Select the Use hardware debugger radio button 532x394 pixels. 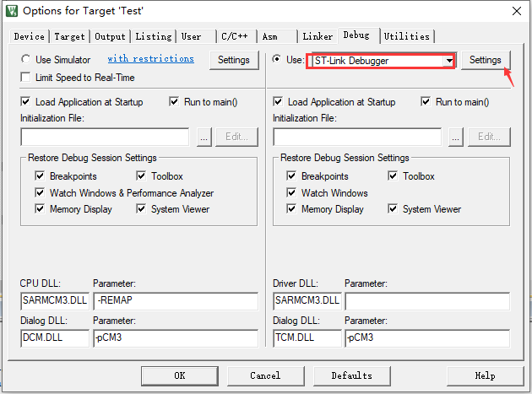tap(277, 59)
